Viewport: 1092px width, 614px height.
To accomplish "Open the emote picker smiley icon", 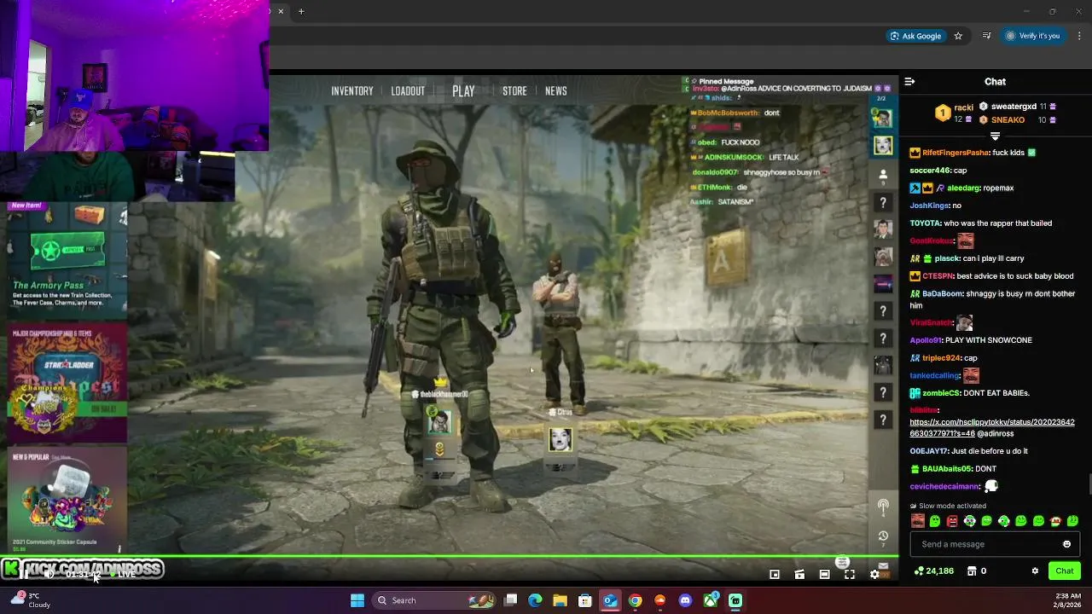I will coord(1066,544).
